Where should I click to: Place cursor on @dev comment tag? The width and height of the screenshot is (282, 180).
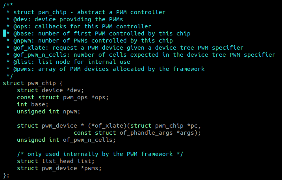pyautogui.click(x=20, y=19)
